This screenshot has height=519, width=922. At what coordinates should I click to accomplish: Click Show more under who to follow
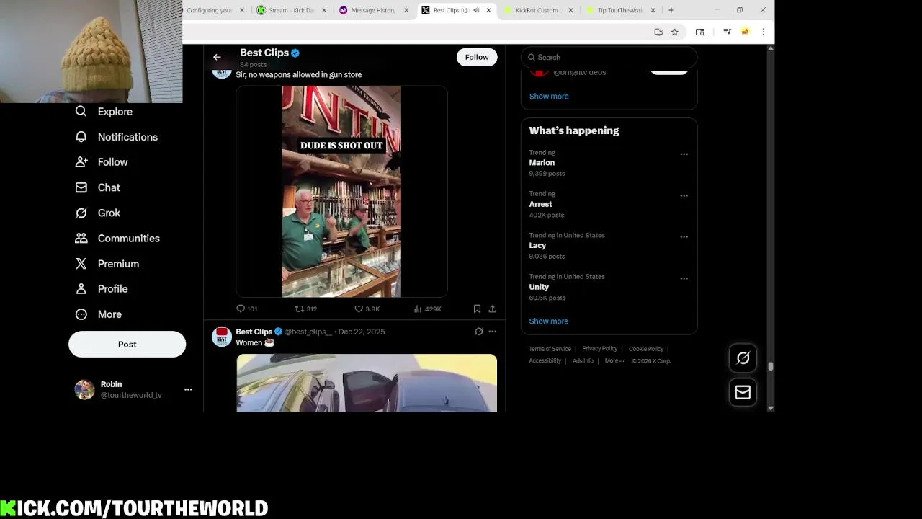coord(549,96)
